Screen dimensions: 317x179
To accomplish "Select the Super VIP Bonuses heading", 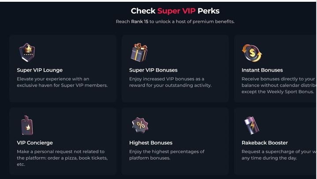I will tap(153, 70).
